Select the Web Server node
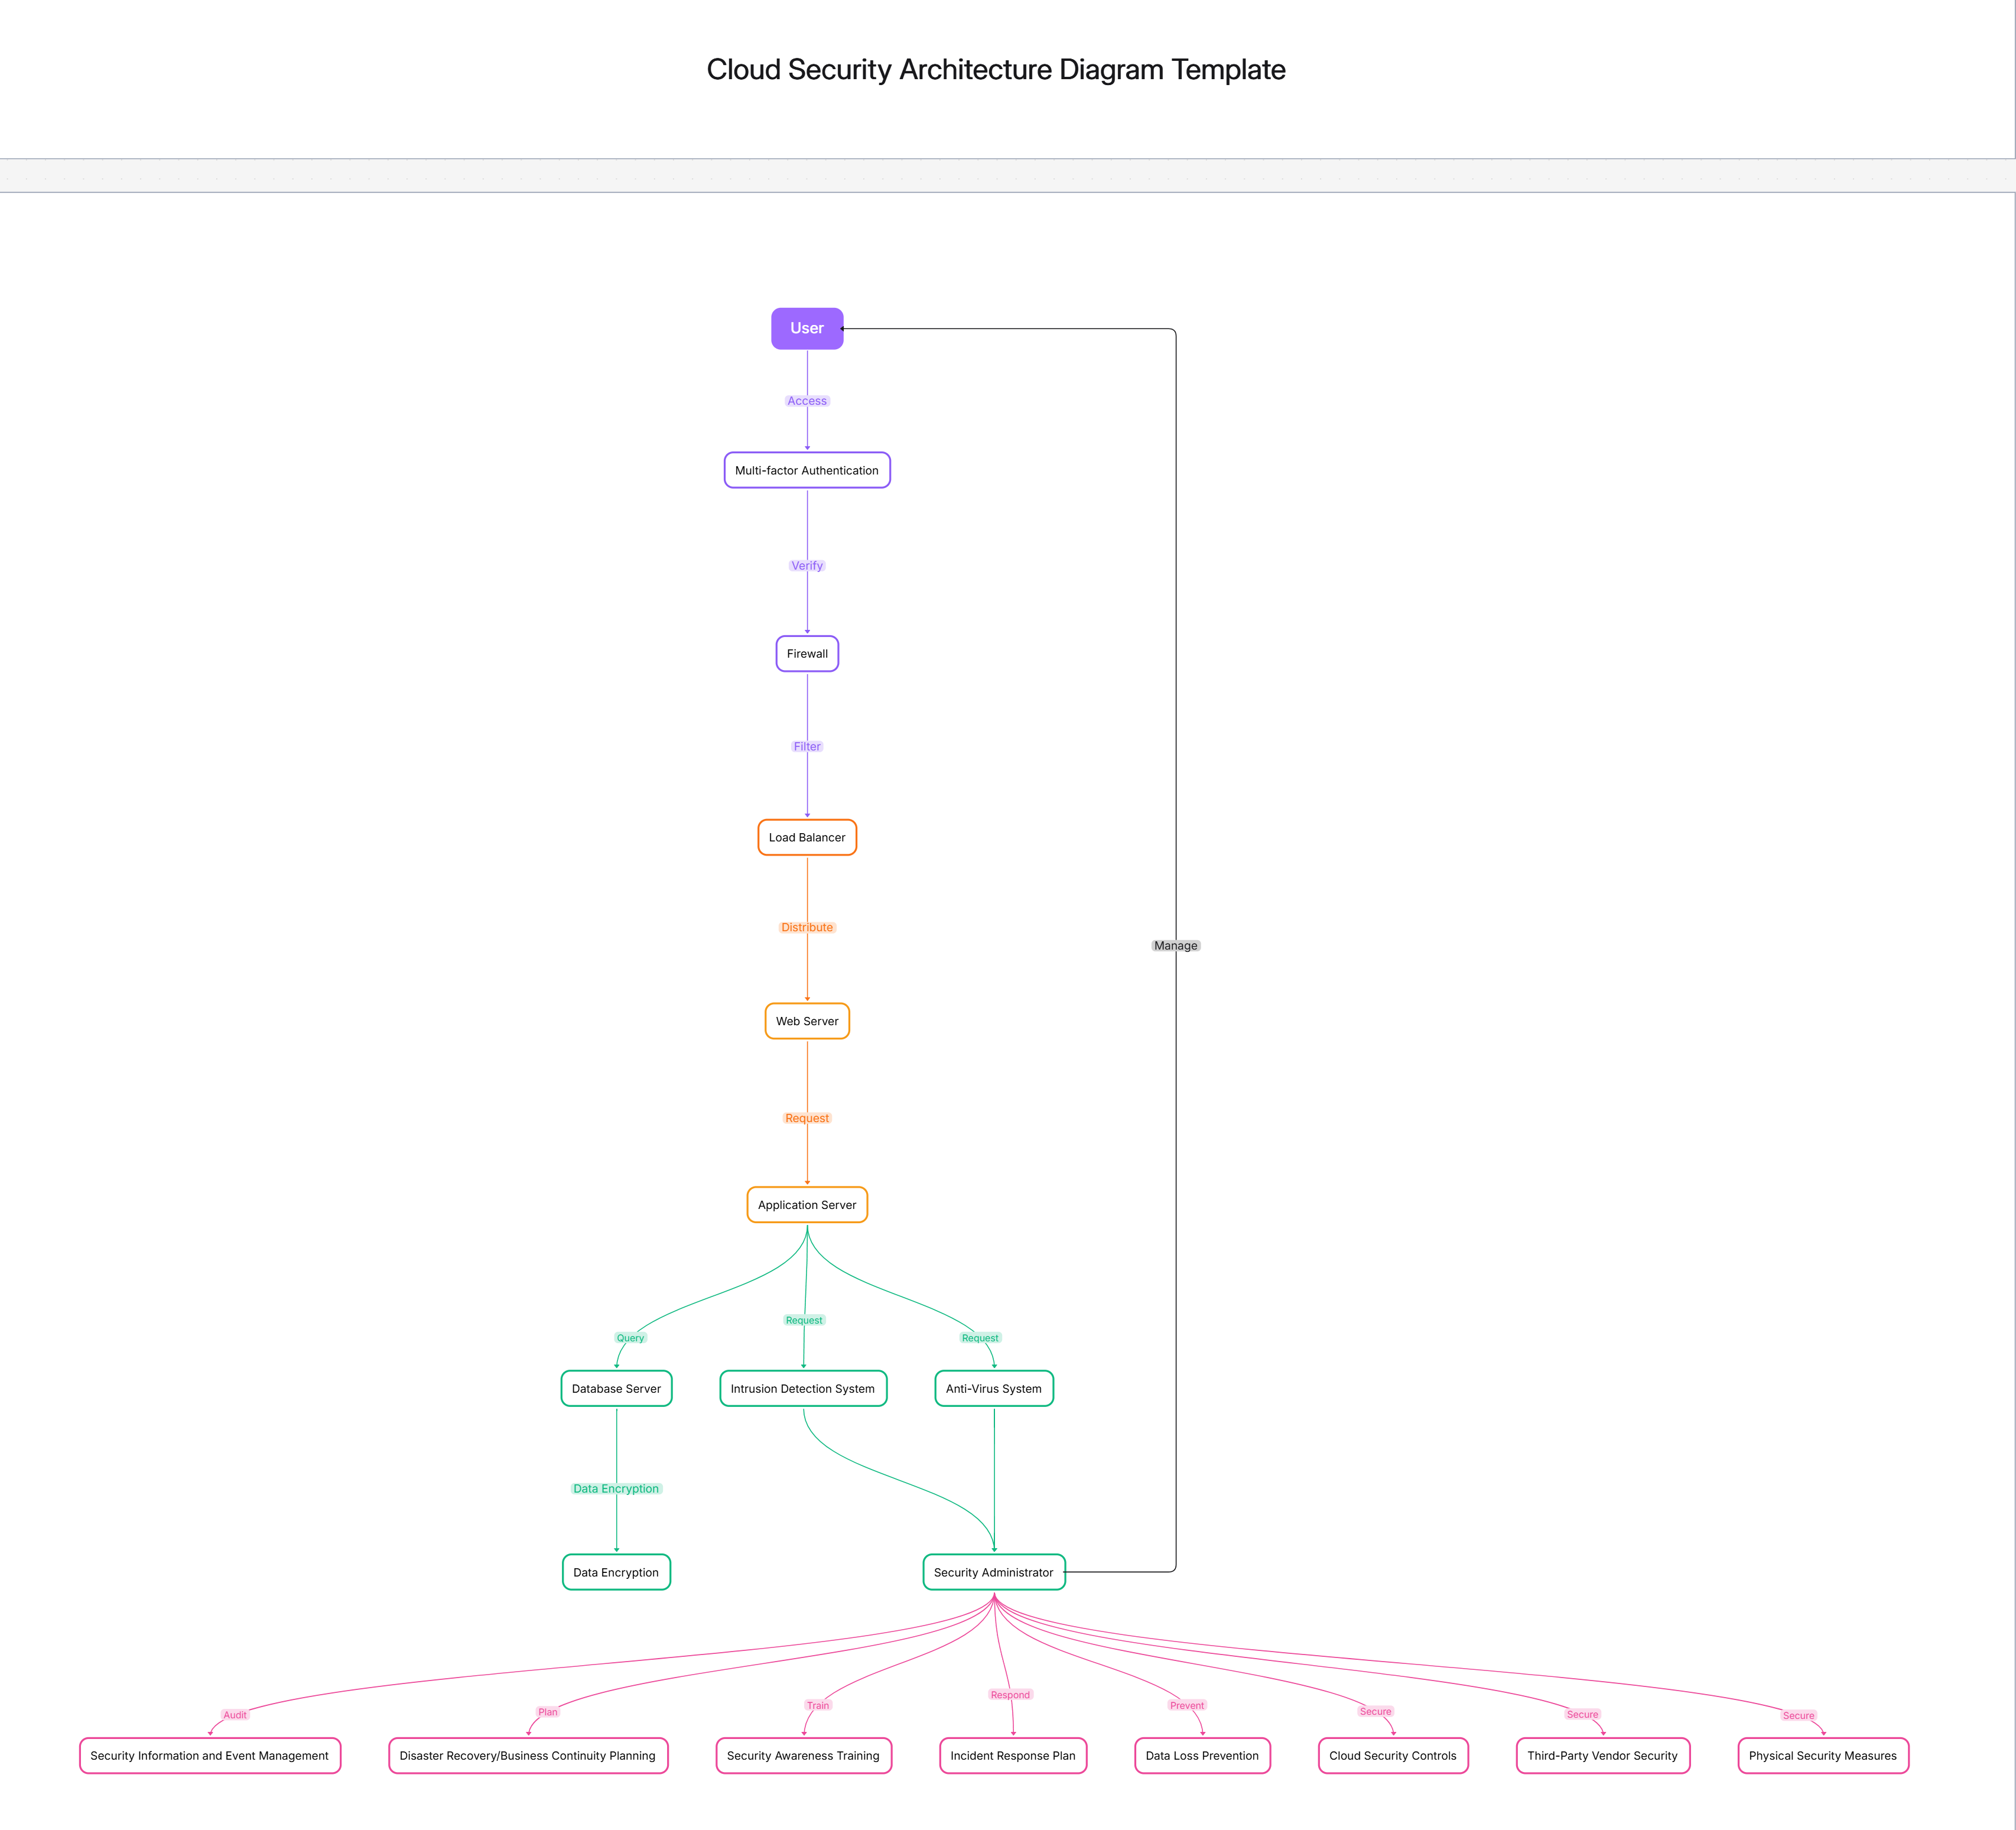Viewport: 2016px width, 1830px height. tap(806, 1021)
